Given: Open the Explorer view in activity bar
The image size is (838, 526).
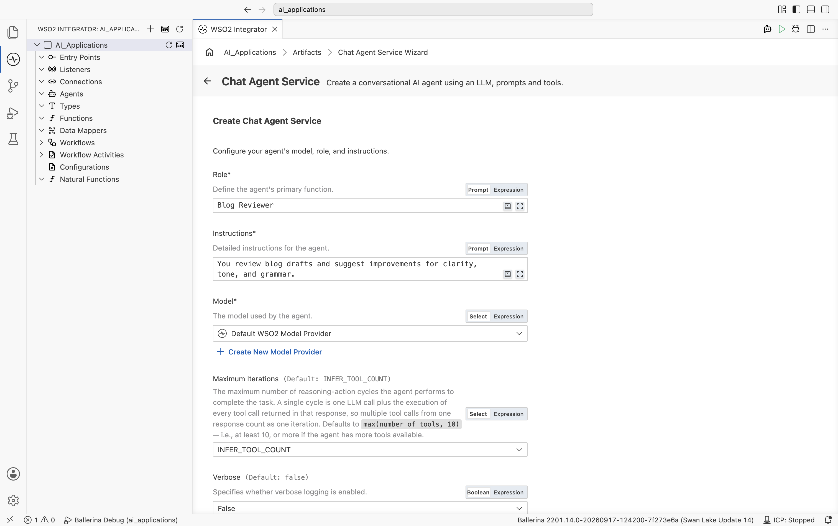Looking at the screenshot, I should (x=13, y=33).
